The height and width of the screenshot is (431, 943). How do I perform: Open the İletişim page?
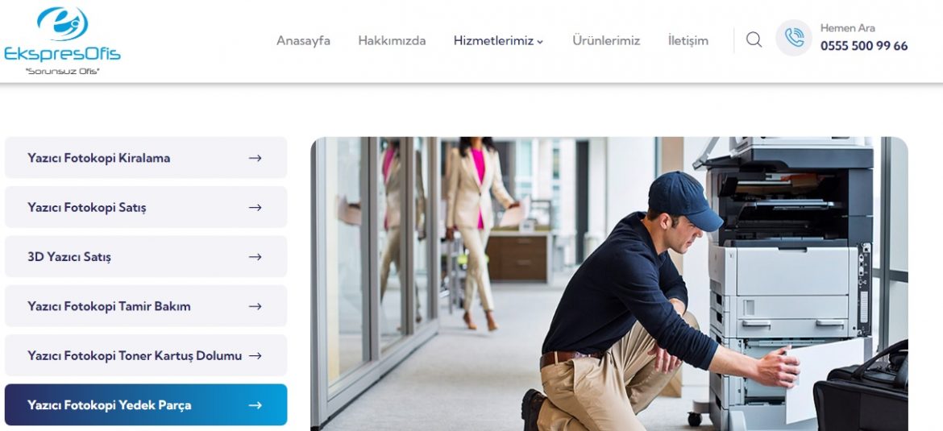tap(688, 41)
